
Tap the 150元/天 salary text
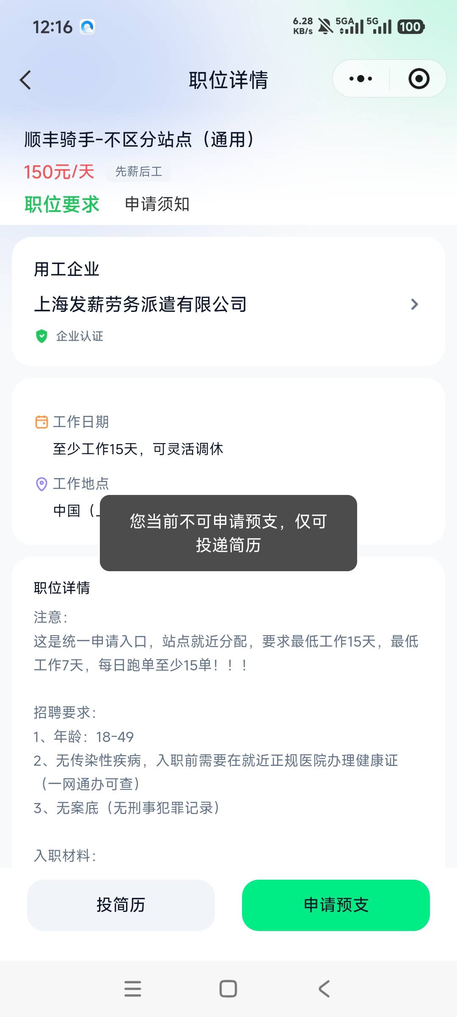59,172
